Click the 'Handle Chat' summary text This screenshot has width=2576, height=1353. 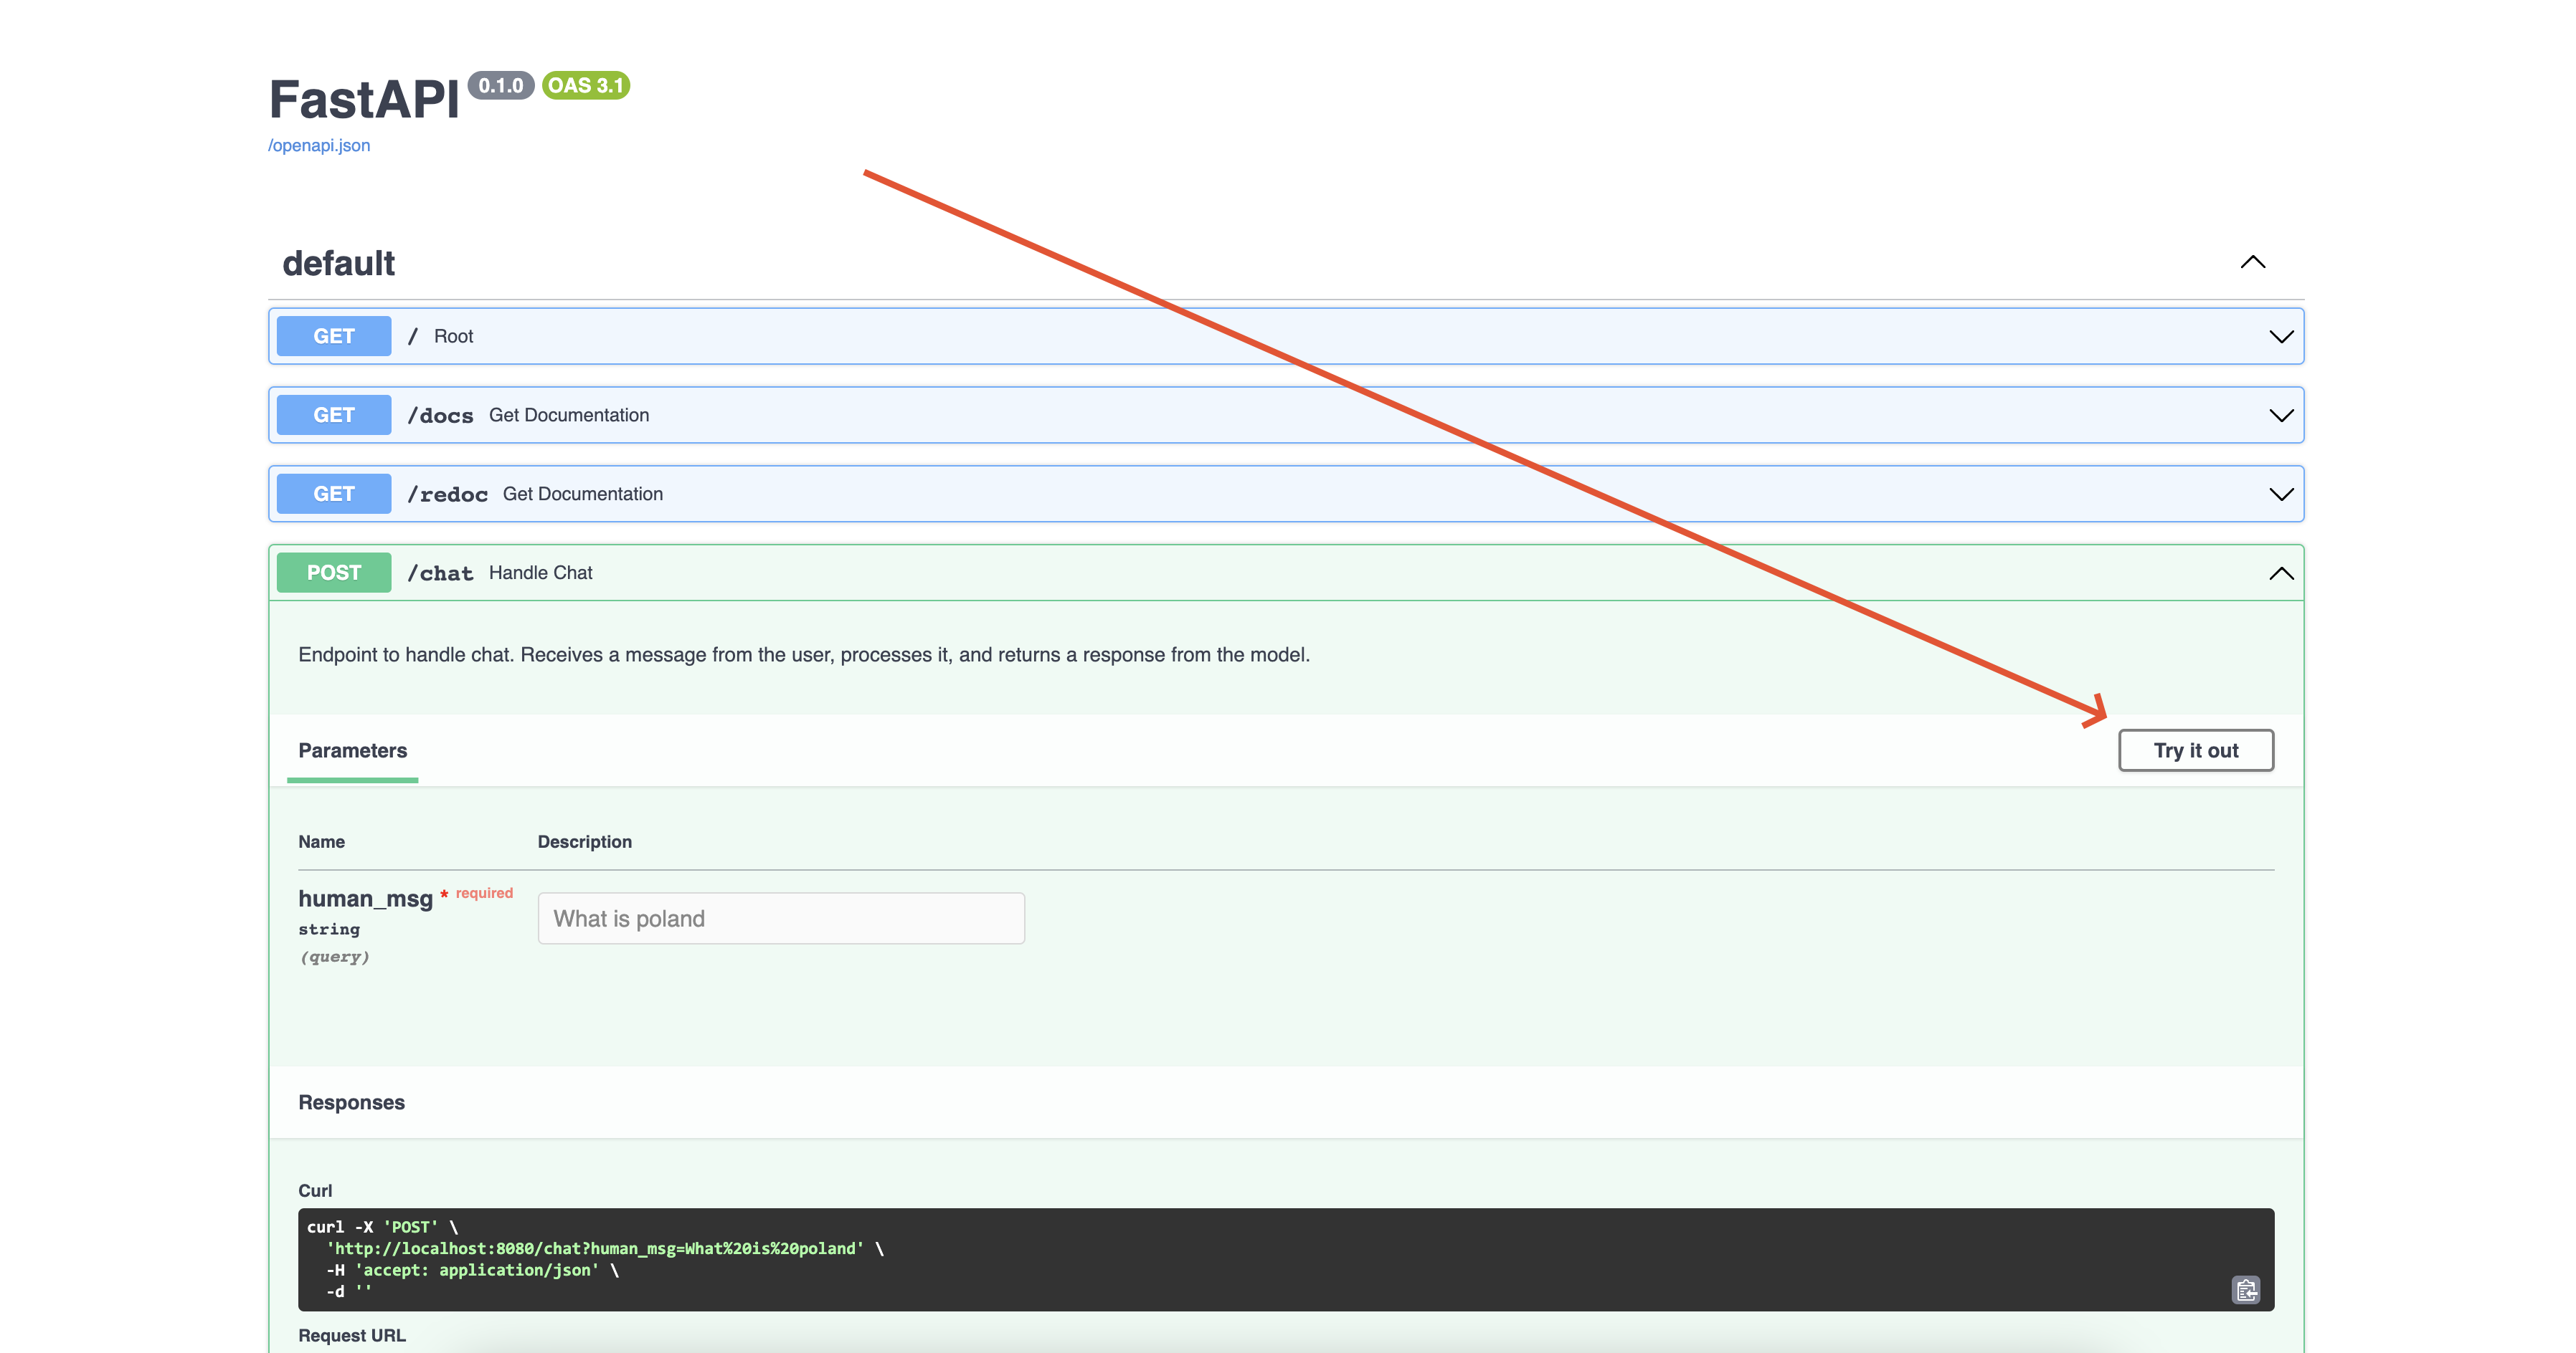(x=540, y=573)
